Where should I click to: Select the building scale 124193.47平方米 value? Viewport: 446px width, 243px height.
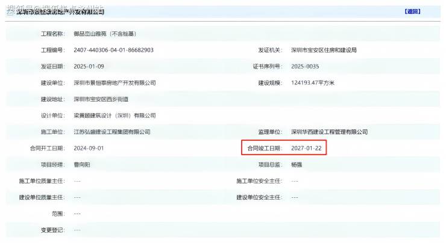pos(313,83)
